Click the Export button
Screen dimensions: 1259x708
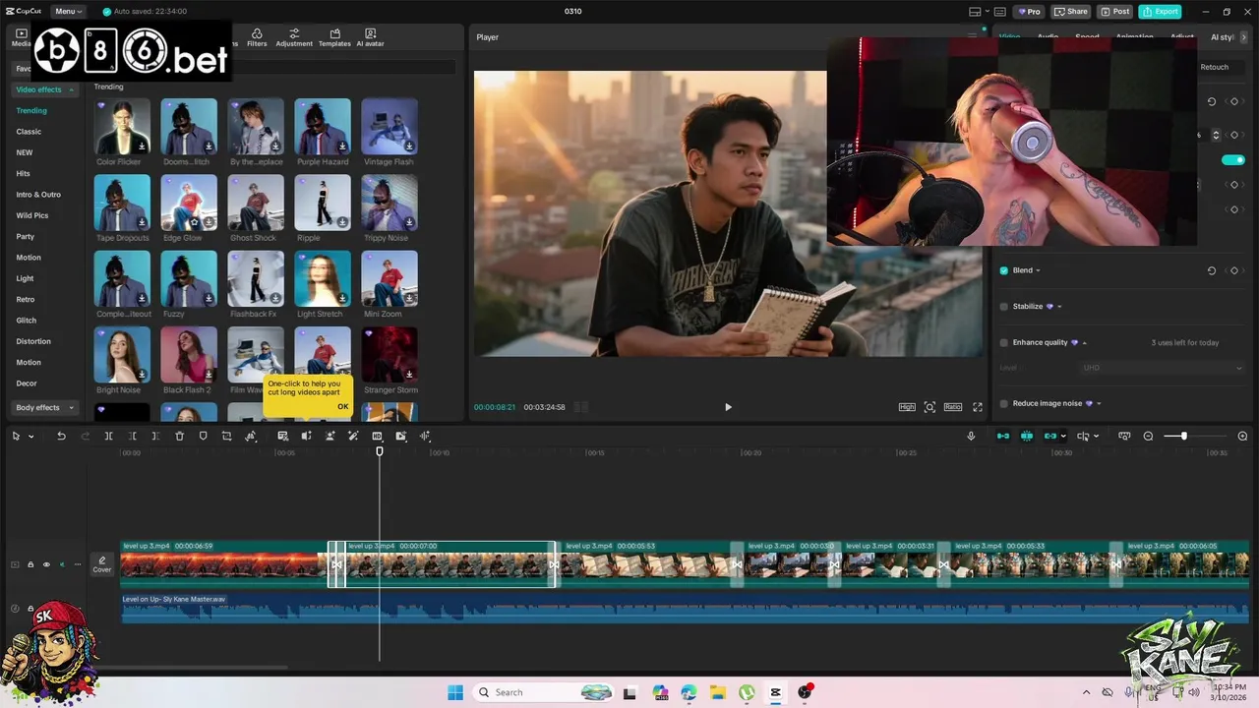point(1160,12)
